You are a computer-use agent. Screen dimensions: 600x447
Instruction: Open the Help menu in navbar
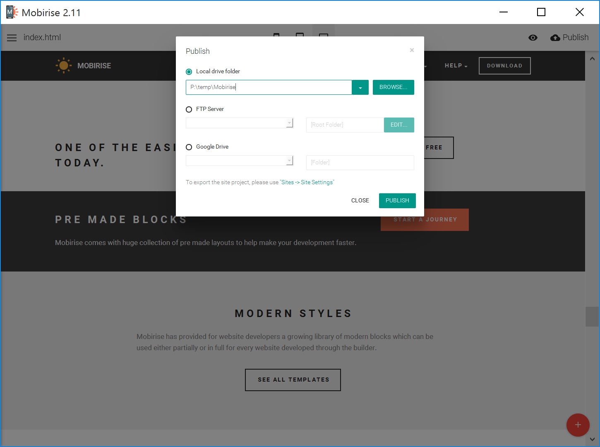coord(456,65)
